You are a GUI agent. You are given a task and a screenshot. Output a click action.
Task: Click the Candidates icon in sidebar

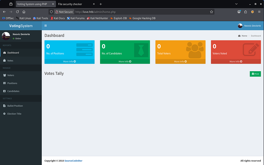tap(4, 91)
